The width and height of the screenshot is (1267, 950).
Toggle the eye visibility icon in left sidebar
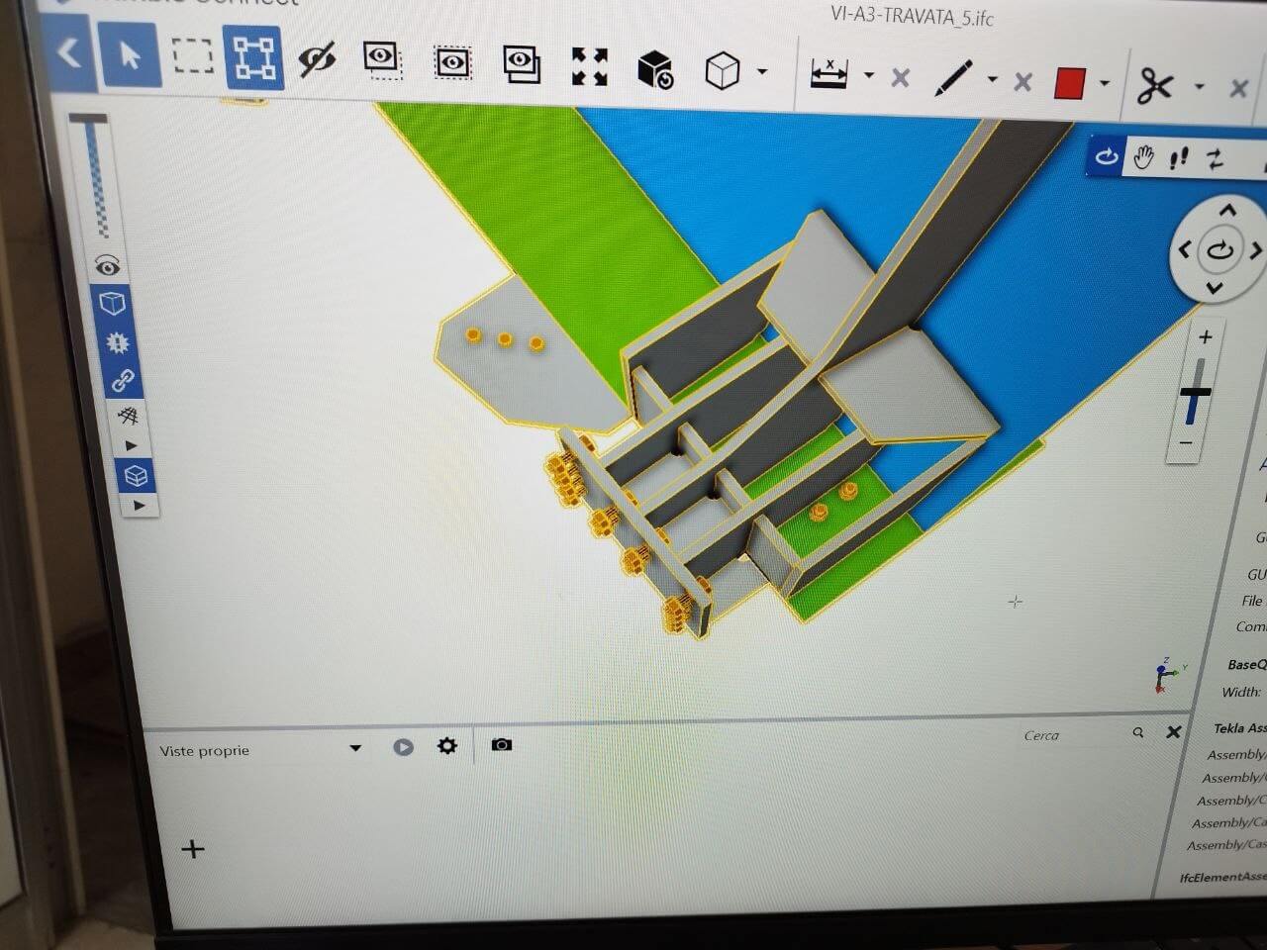point(107,265)
